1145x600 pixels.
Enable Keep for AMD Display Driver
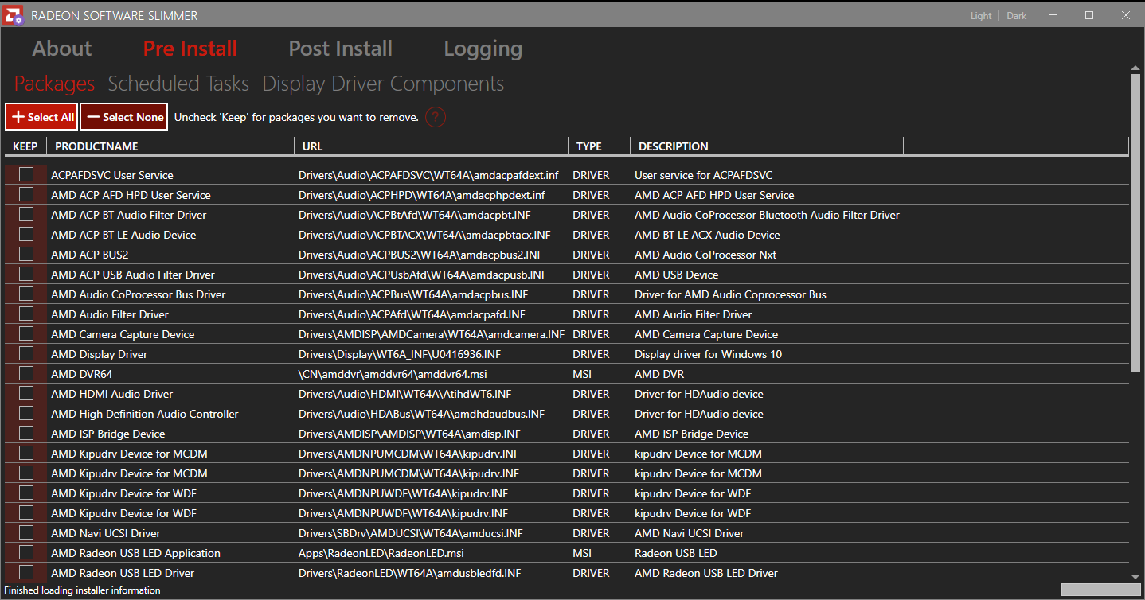26,353
